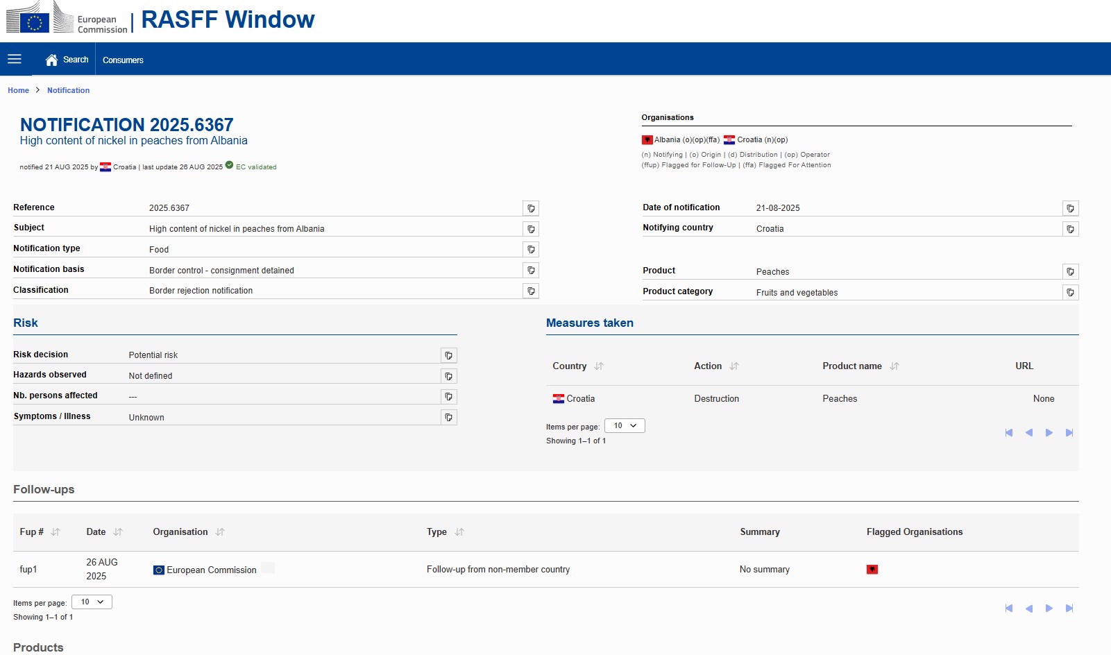Go to the Home breadcrumb
The image size is (1111, 655).
coord(18,90)
